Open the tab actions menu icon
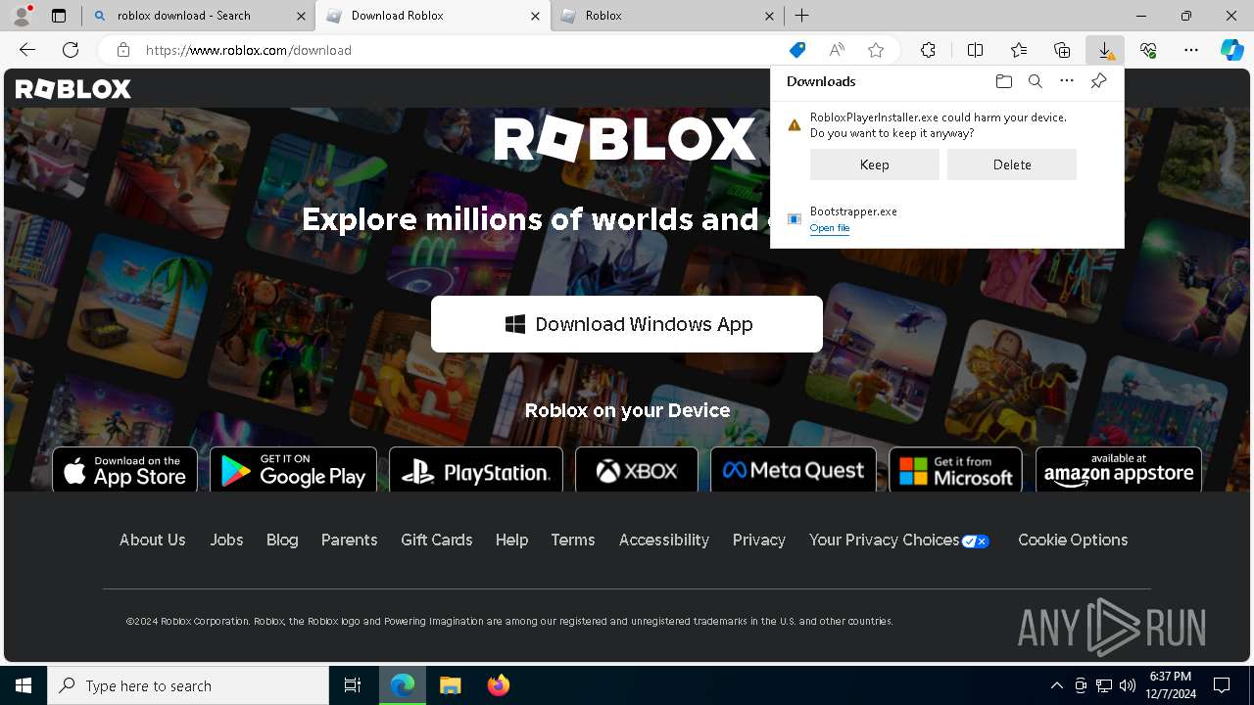The image size is (1254, 705). click(x=59, y=16)
